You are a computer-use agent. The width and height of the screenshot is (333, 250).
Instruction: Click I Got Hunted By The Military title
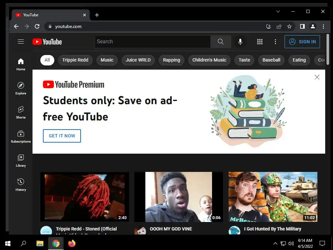273,229
